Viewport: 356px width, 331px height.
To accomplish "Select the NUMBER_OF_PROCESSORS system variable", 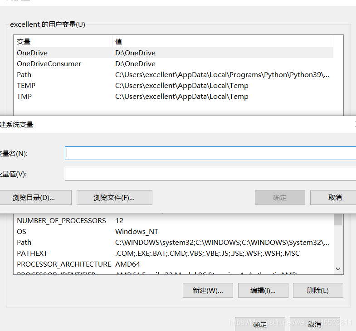I will point(173,220).
